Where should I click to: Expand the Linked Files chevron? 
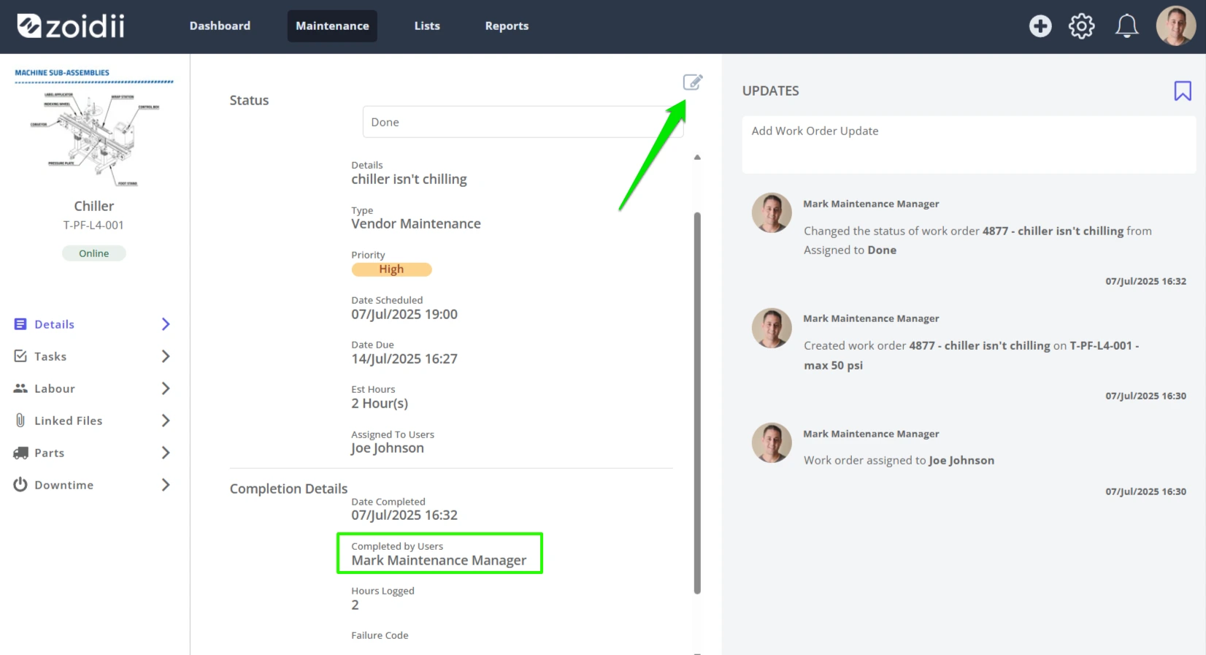166,421
